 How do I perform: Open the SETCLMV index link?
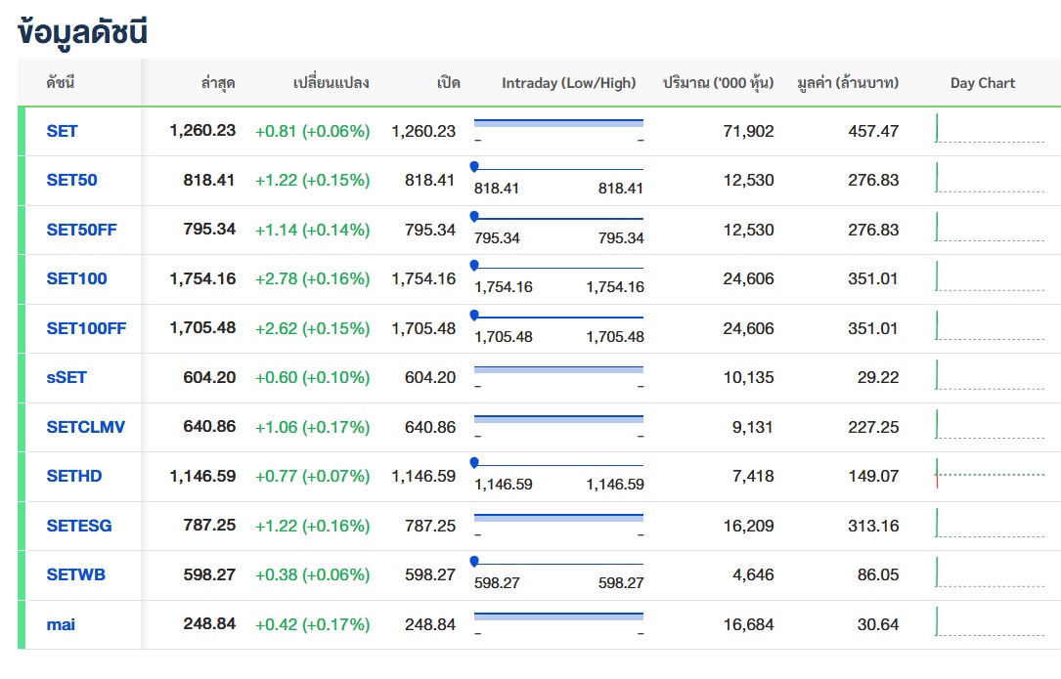(x=85, y=427)
